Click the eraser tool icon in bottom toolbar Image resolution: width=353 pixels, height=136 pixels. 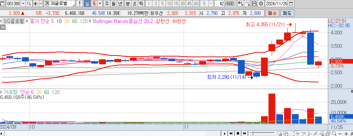pos(322,134)
